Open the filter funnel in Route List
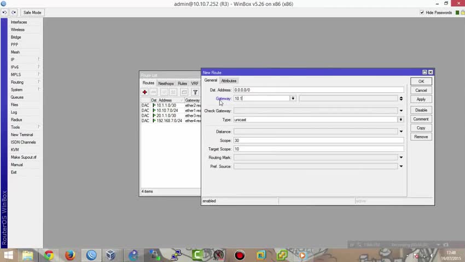465x262 pixels. 195,92
